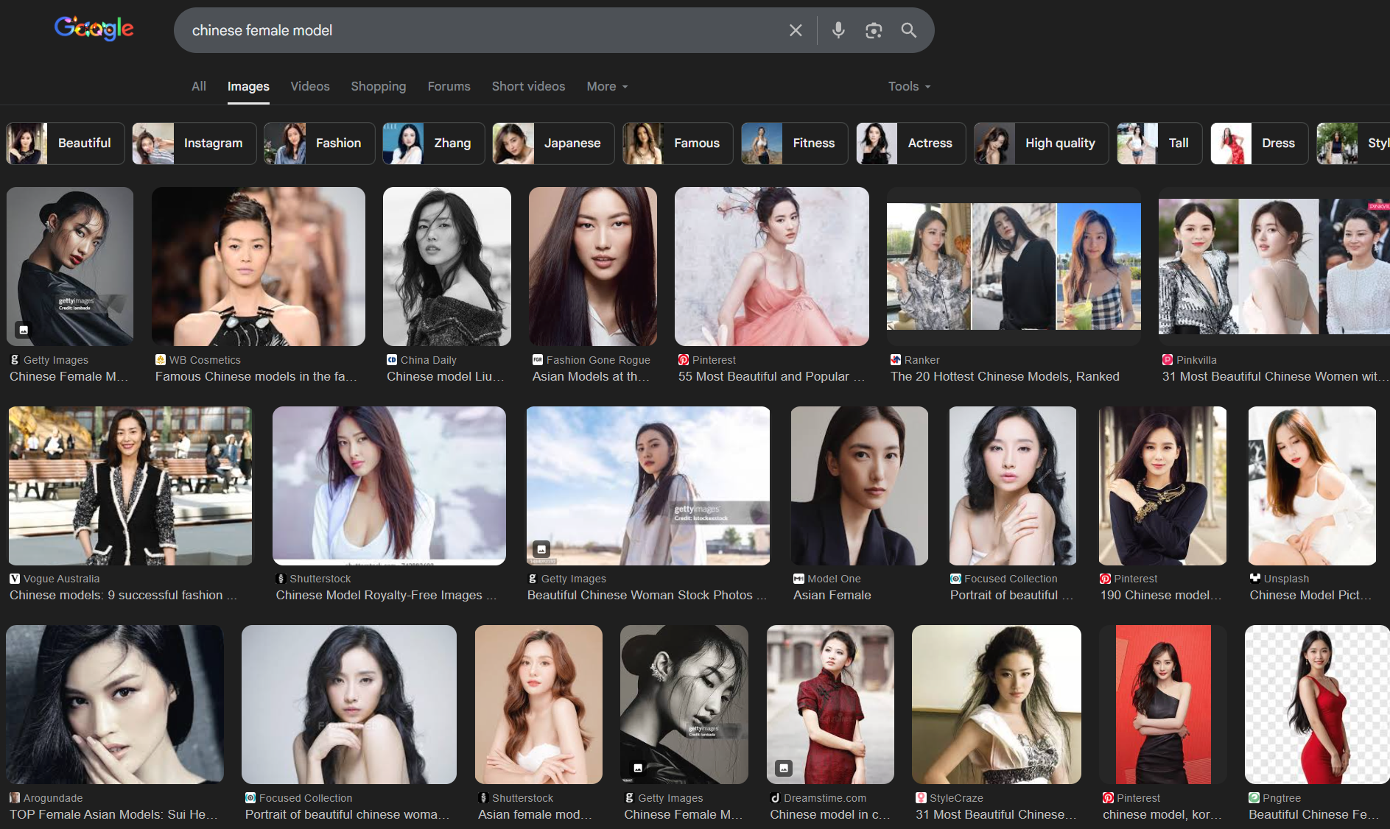Apply the High quality filter chip

[x=1042, y=144]
